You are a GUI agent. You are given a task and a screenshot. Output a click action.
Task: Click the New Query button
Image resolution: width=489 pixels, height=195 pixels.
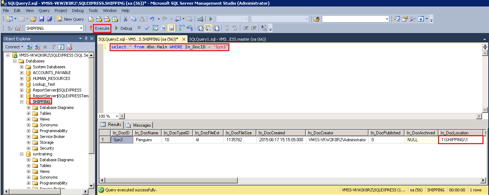click(x=70, y=19)
